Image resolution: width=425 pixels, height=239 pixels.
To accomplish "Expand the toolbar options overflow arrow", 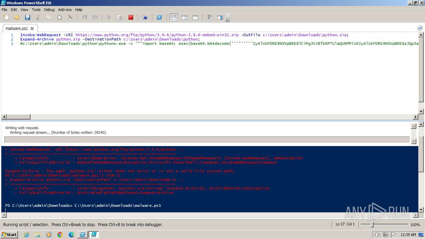I will tap(228, 20).
